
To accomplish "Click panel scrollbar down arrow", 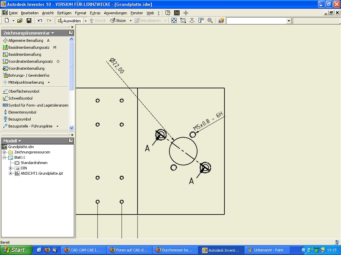I will (71, 128).
